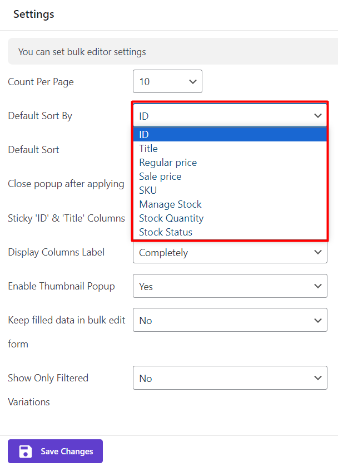This screenshot has height=466, width=338.
Task: Select the highlighted ID option
Action: 230,134
